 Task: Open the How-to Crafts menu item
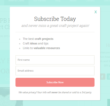pos(16,1)
